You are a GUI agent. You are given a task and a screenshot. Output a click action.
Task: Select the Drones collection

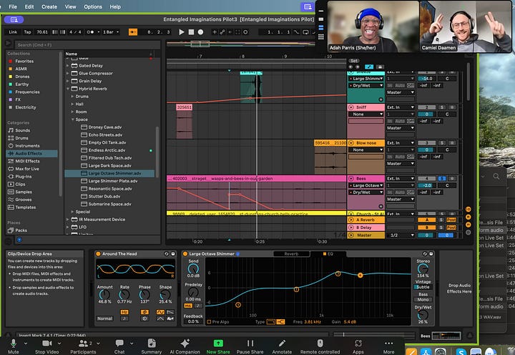point(22,77)
